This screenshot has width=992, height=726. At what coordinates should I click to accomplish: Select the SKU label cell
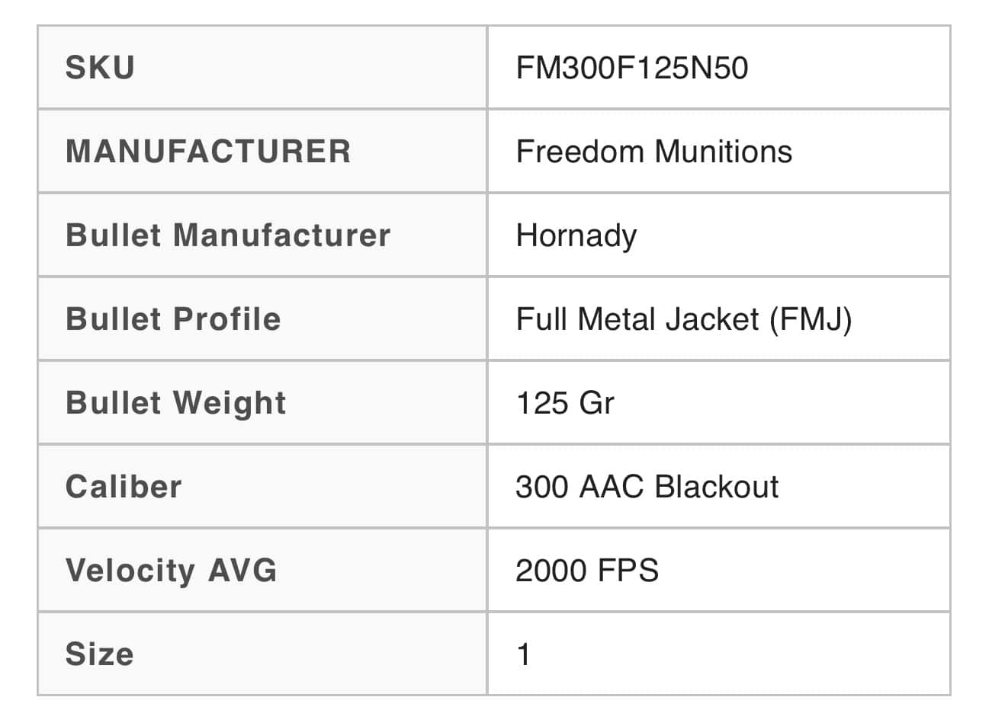[262, 68]
